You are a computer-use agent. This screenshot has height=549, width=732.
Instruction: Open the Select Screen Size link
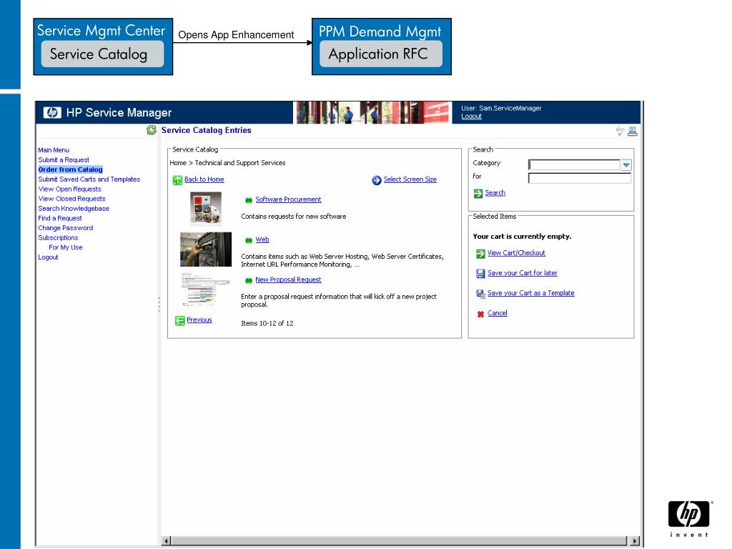coord(410,179)
